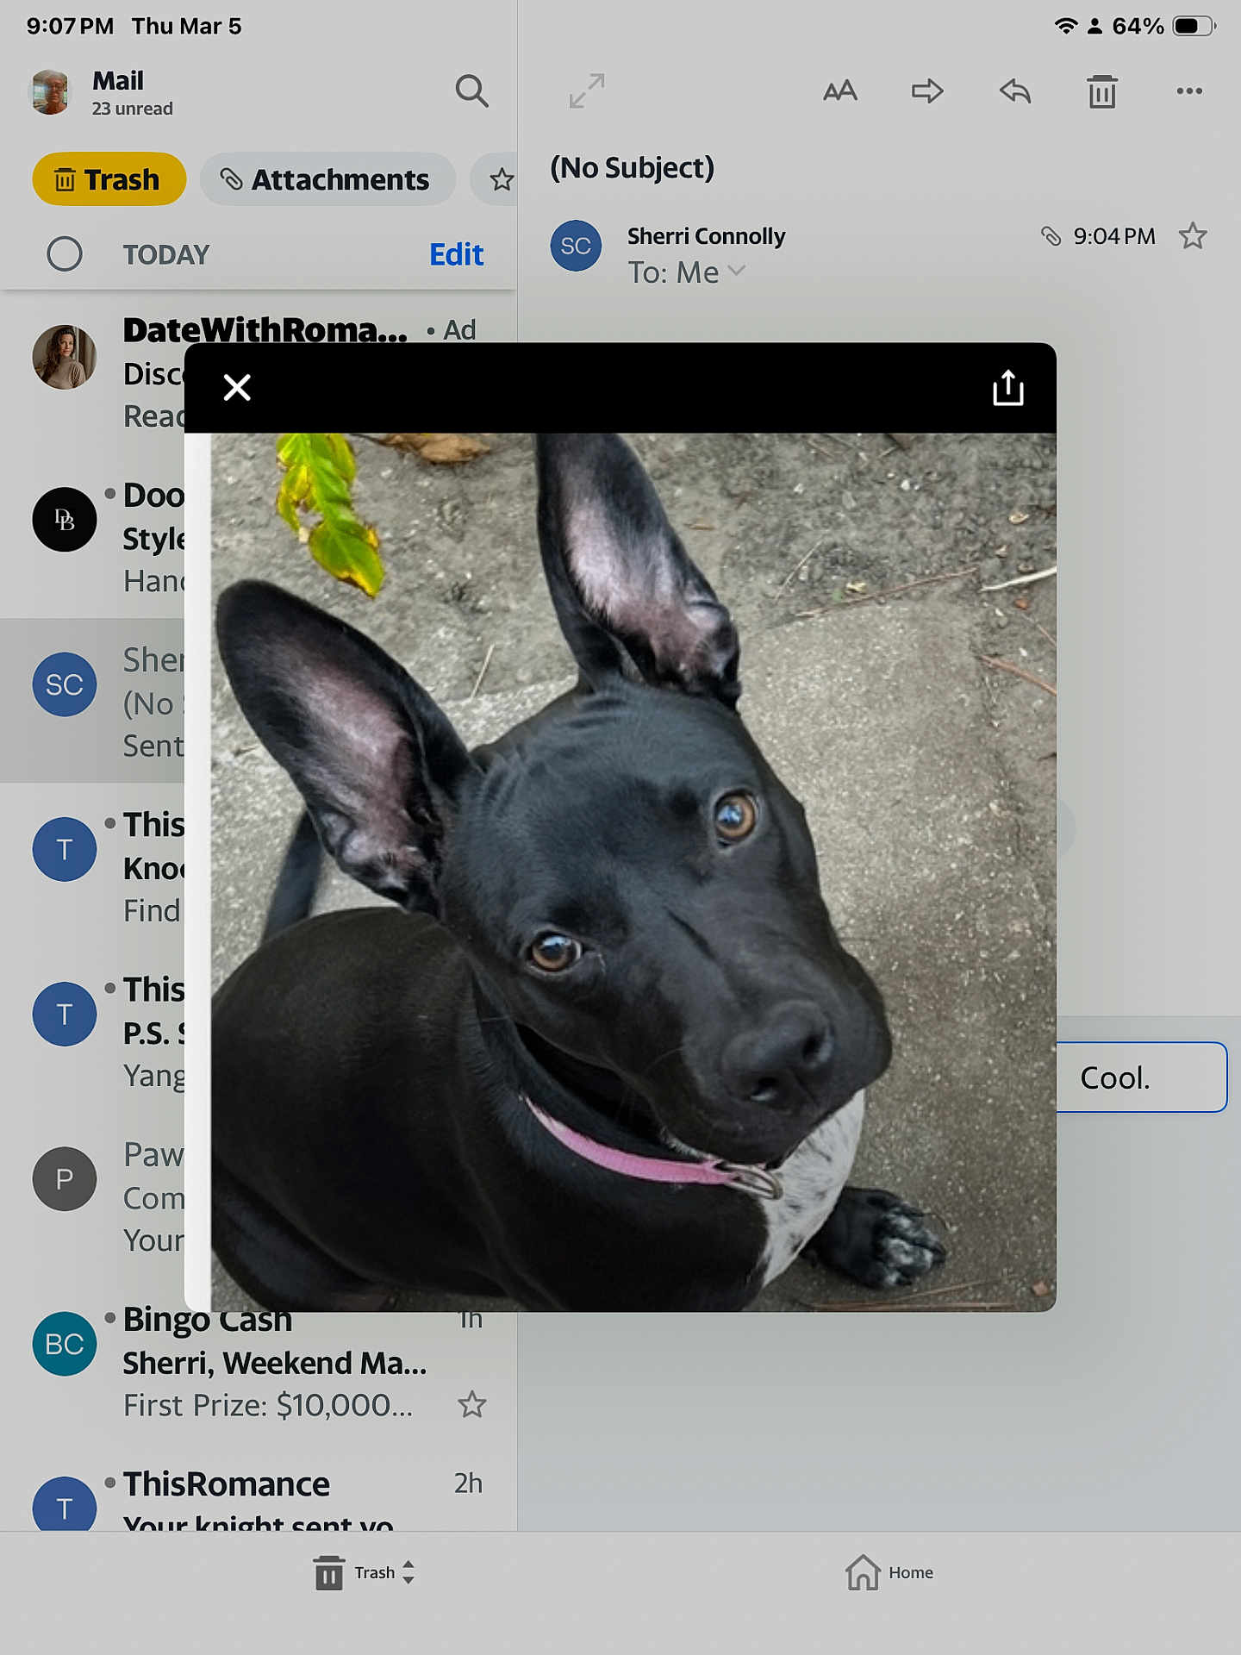1241x1655 pixels.
Task: Open the three-dot more options menu
Action: pyautogui.click(x=1189, y=91)
